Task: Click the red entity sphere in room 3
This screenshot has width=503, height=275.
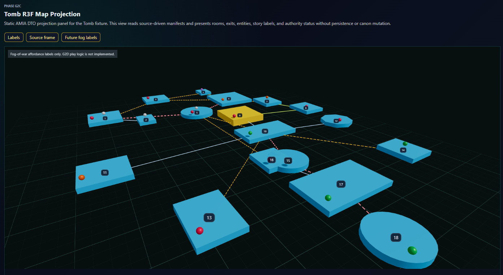Action: point(148,98)
